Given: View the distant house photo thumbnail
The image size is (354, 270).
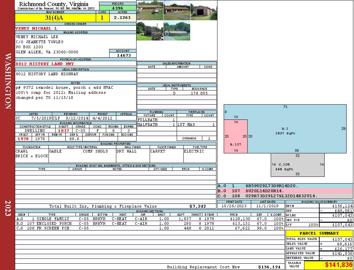Looking at the screenshot, I should tap(177, 31).
